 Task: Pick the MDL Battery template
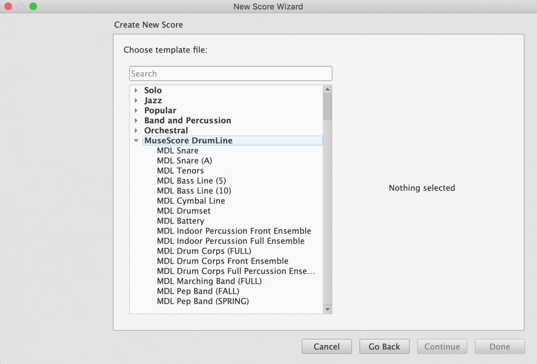pyautogui.click(x=180, y=221)
